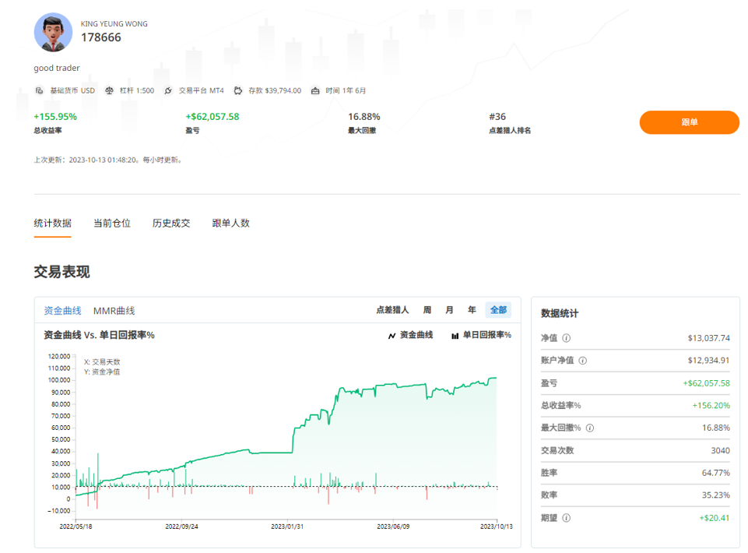This screenshot has height=553, width=748.
Task: Toggle the 单日回报率% legend series
Action: tap(480, 335)
